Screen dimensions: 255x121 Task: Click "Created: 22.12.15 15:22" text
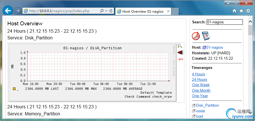[x=212, y=58]
